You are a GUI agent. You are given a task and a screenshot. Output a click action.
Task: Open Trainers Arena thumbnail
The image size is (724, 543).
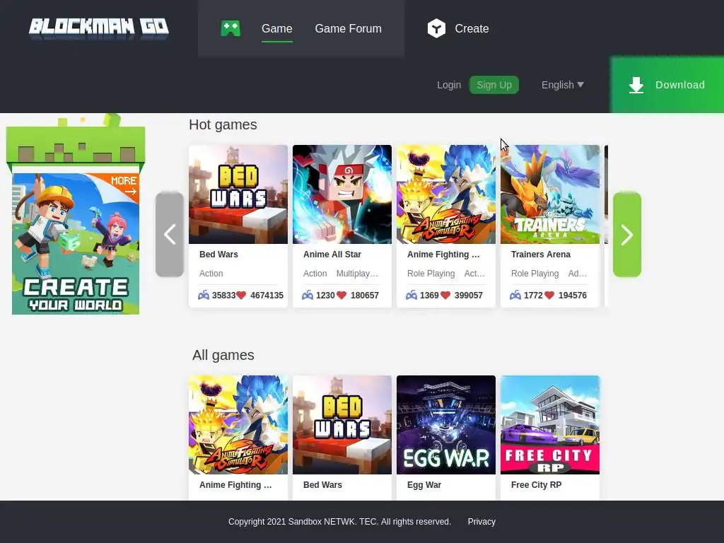tap(550, 194)
